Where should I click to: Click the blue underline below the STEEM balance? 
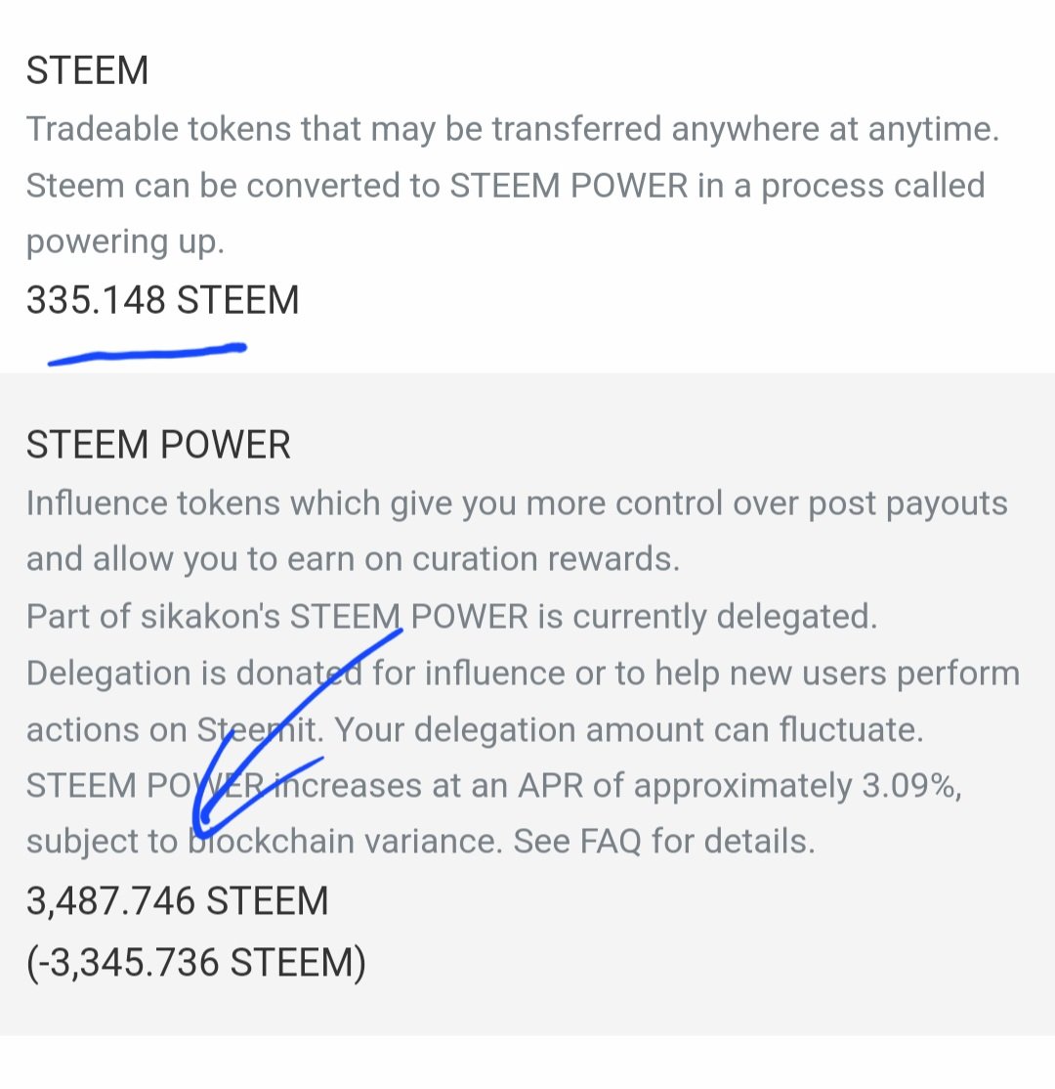coord(148,353)
